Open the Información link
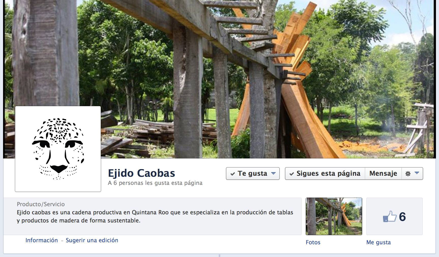This screenshot has width=439, height=257. pos(41,240)
